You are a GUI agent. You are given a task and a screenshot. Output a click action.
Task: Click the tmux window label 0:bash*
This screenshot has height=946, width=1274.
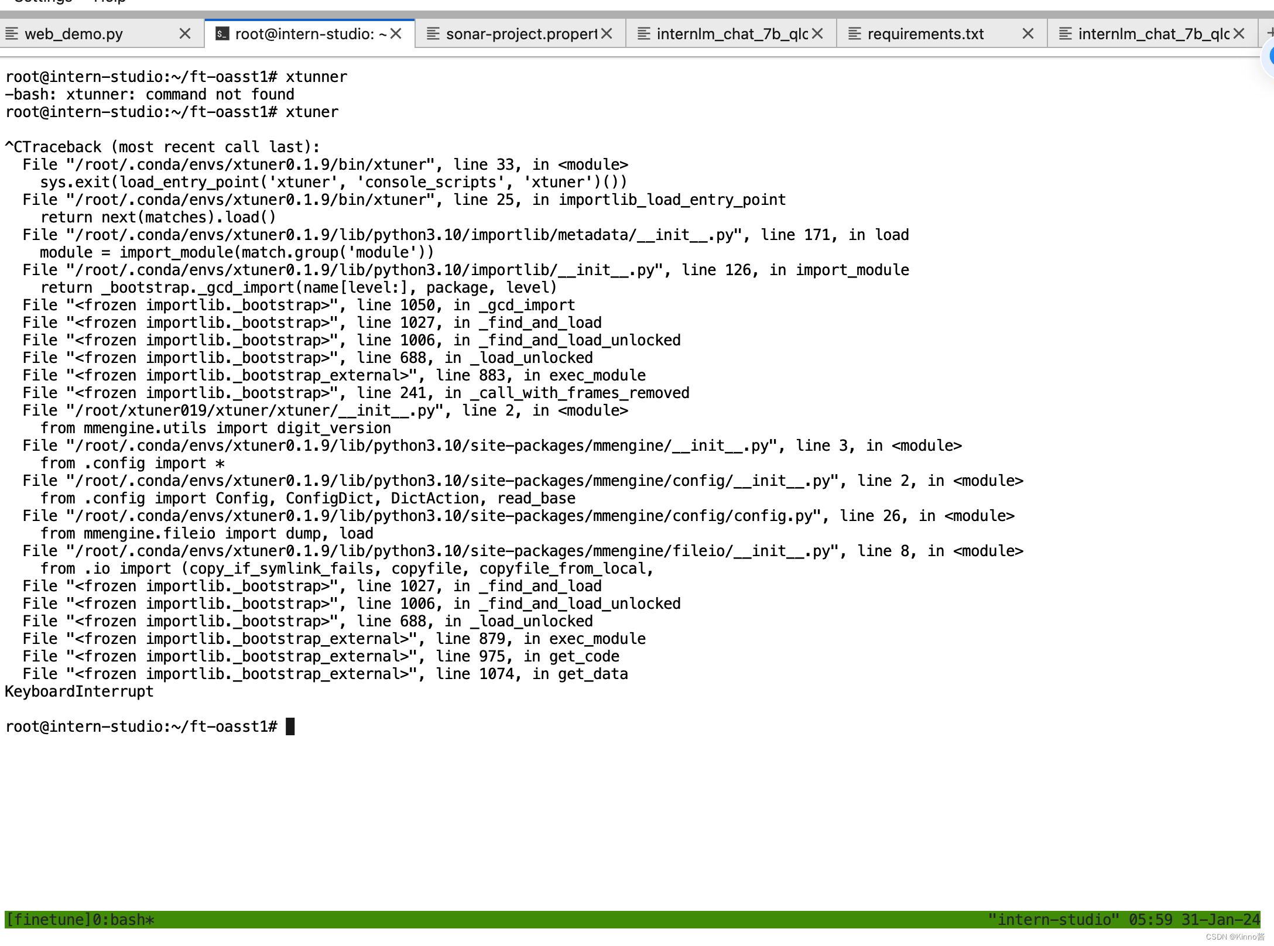[x=124, y=920]
